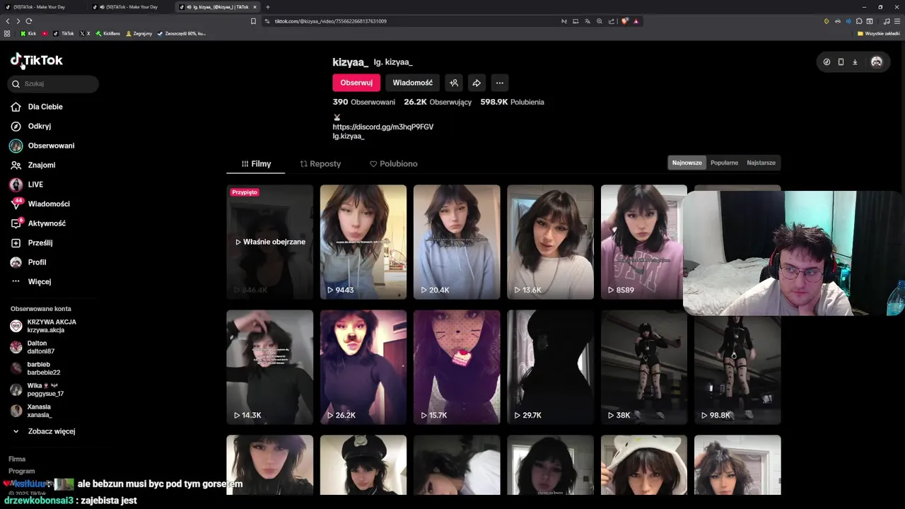Switch to the Polubiono tab
Screen dimensions: 905x509
pyautogui.click(x=394, y=163)
